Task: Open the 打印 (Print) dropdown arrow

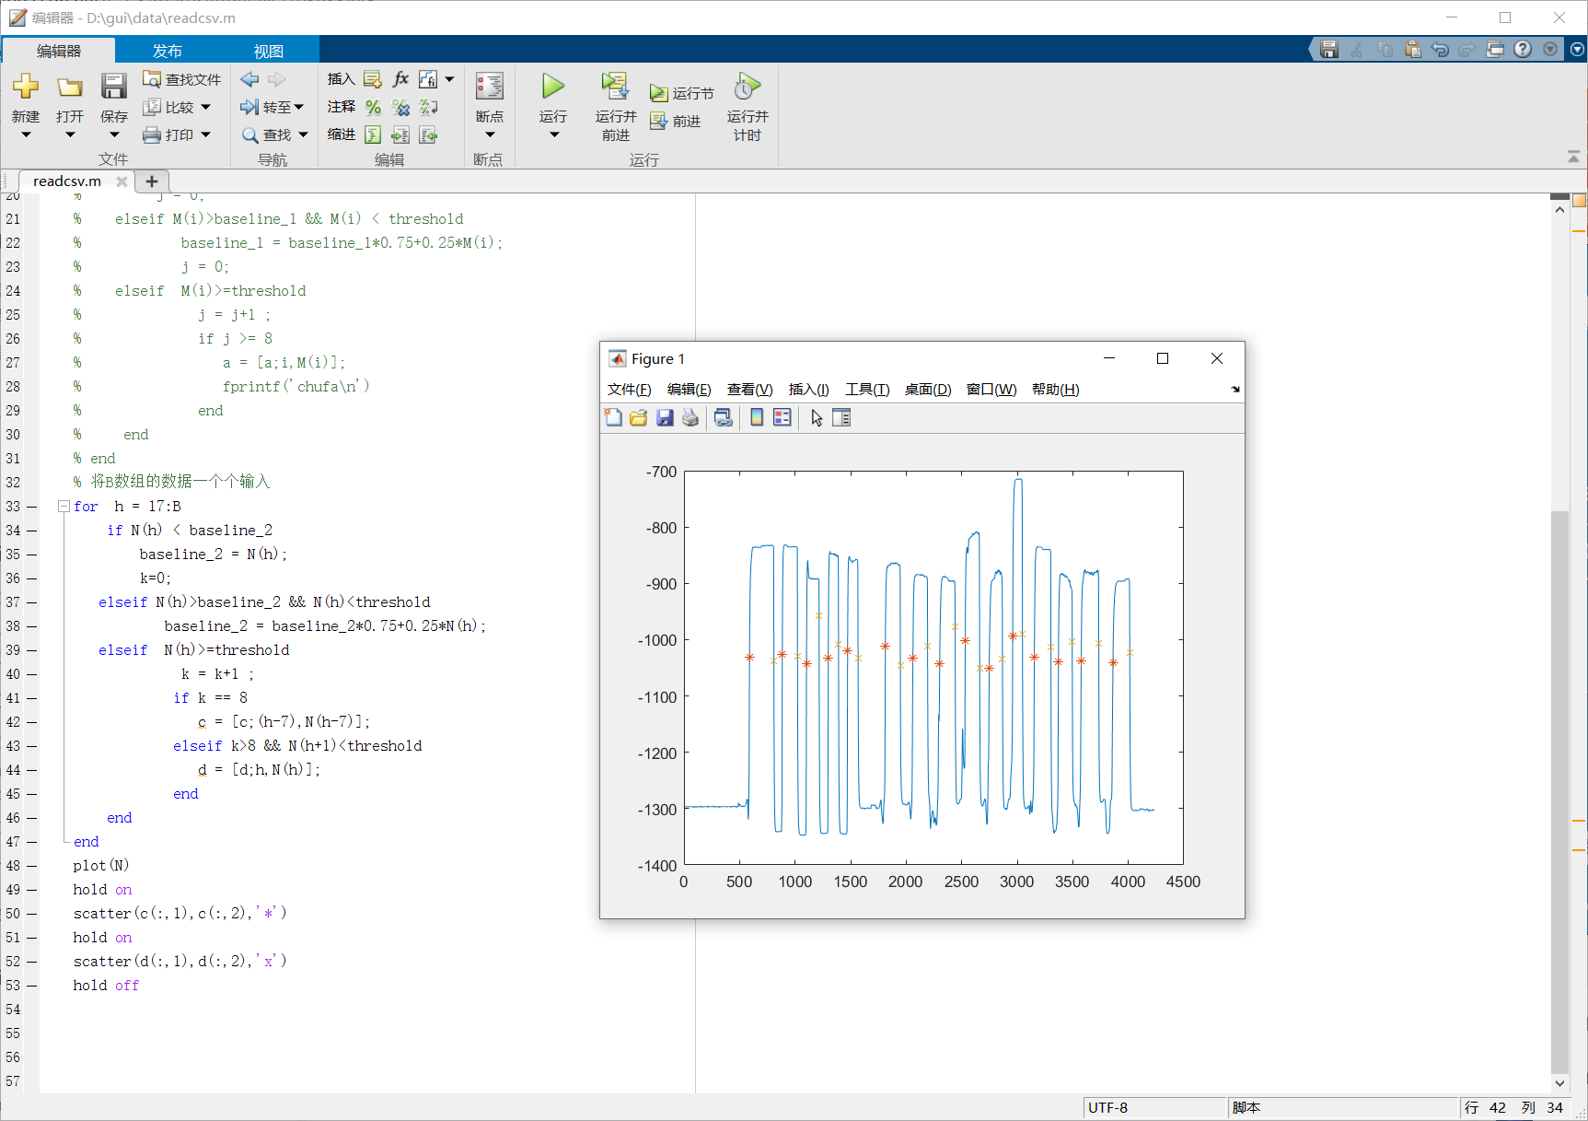Action: 205,134
